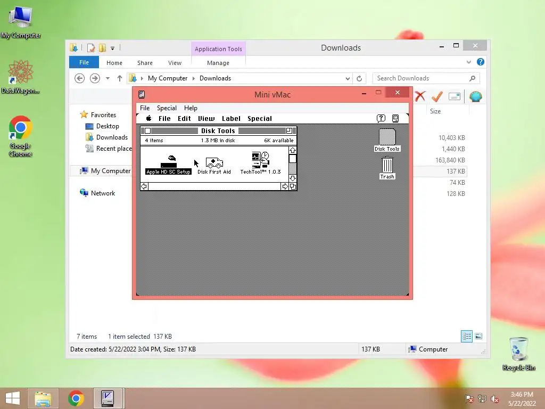Open the Apple logo menu

tap(149, 118)
